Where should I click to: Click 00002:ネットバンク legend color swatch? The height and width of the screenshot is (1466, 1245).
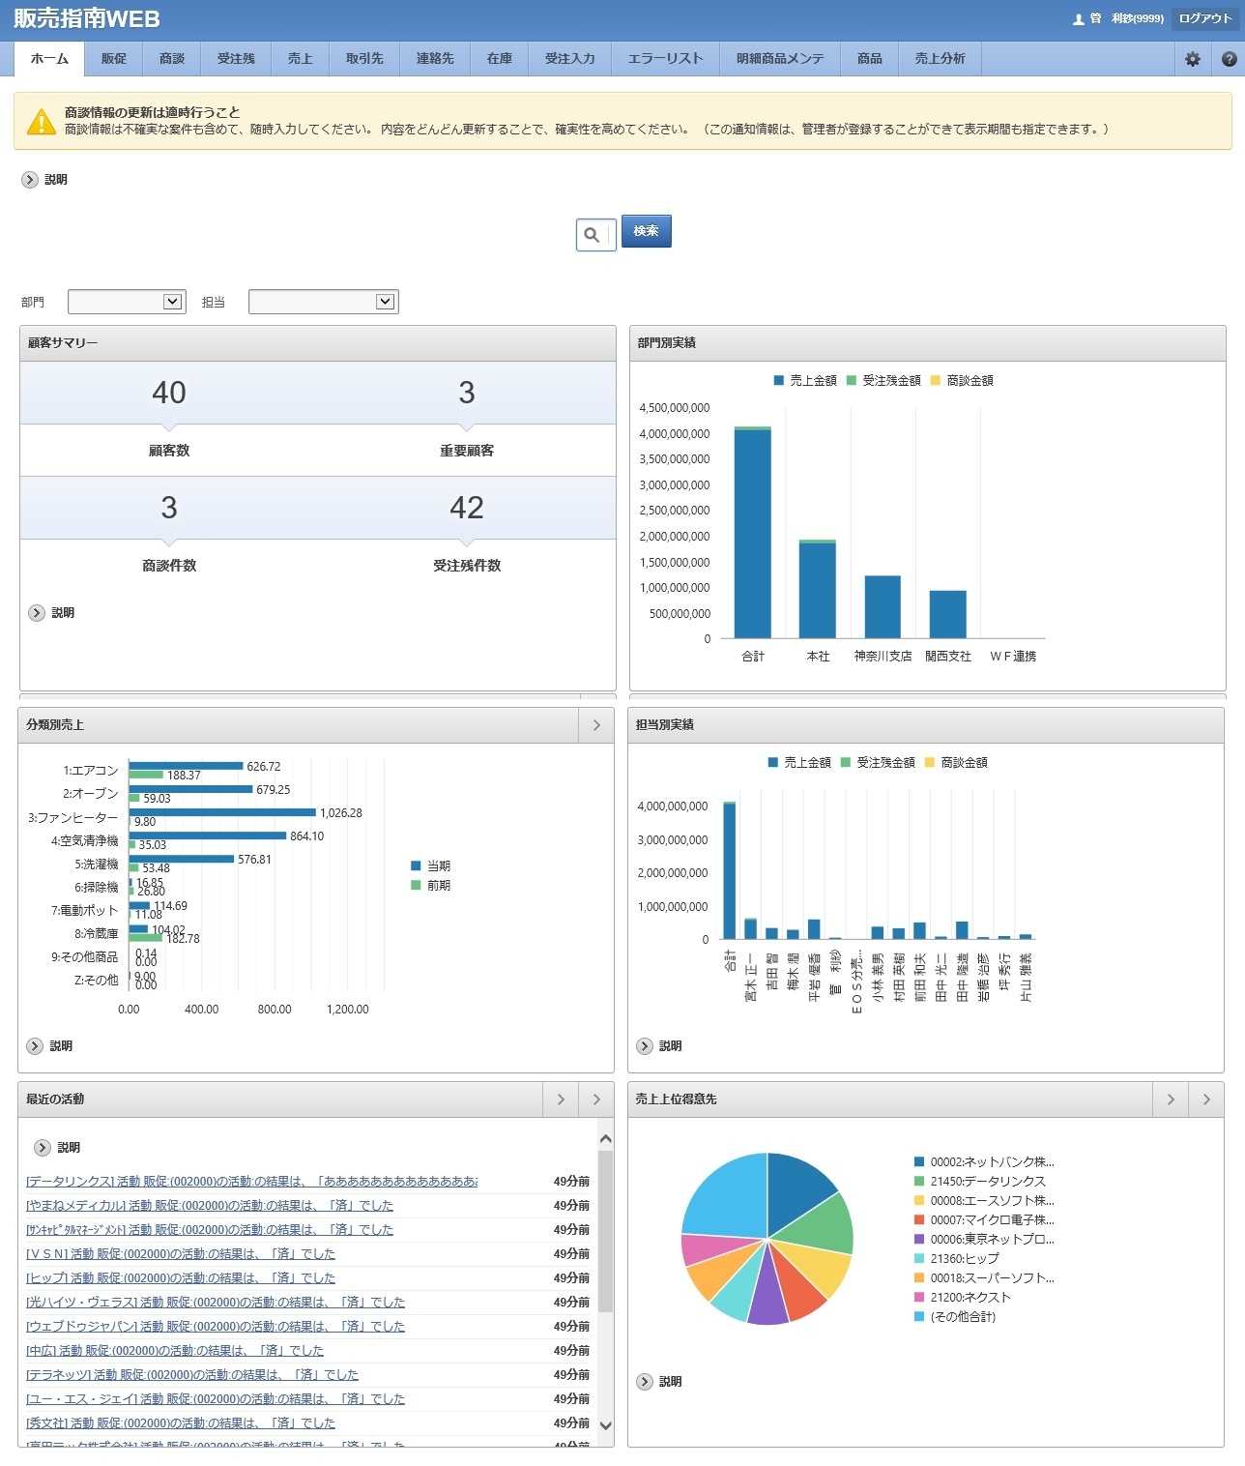[919, 1162]
